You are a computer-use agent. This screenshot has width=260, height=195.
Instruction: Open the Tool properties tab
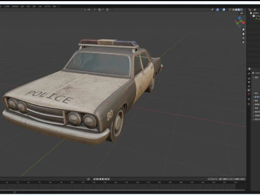click(249, 74)
